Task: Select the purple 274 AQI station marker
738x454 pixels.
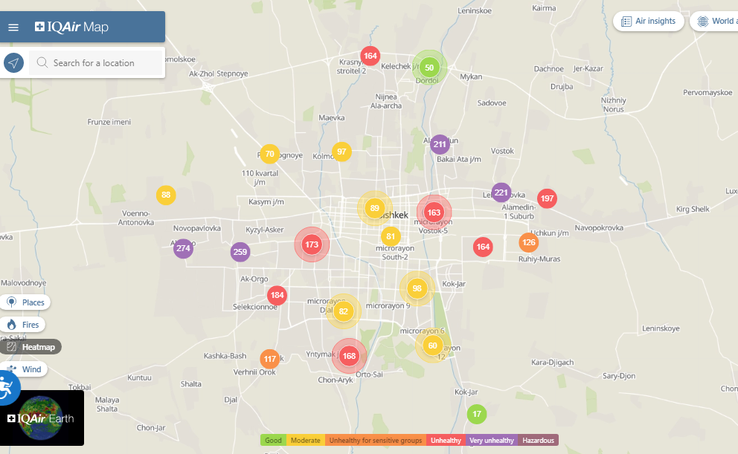Action: pos(183,248)
